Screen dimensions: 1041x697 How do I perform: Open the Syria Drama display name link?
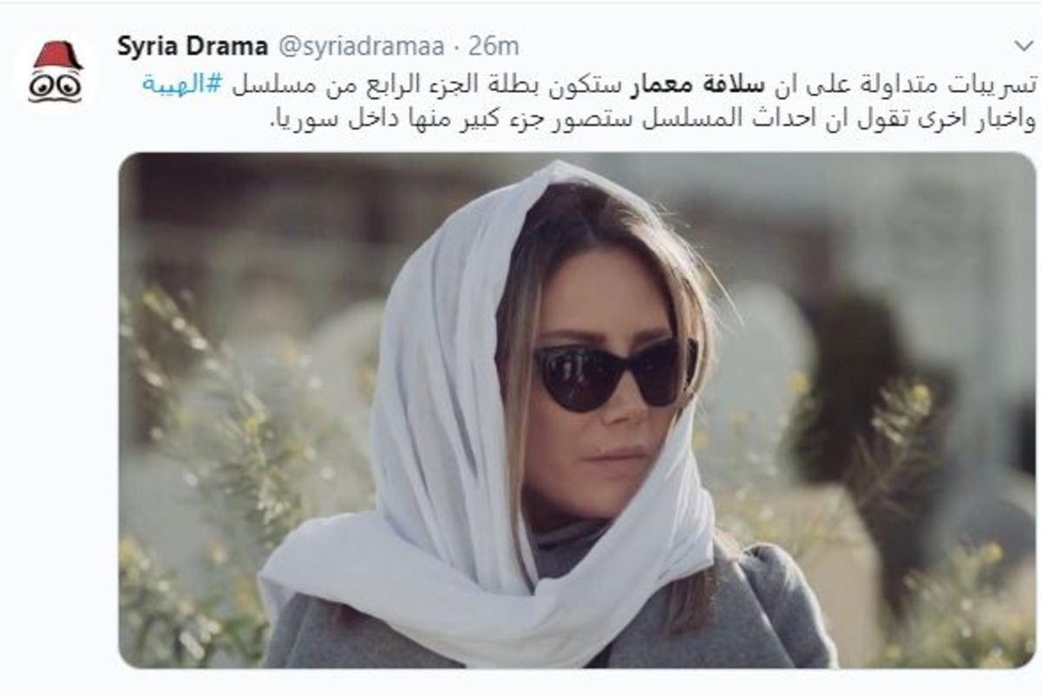(192, 46)
